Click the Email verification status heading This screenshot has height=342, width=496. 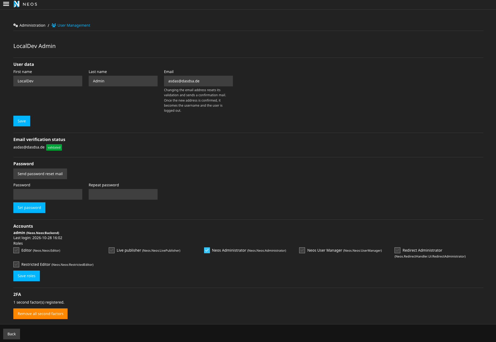point(39,139)
